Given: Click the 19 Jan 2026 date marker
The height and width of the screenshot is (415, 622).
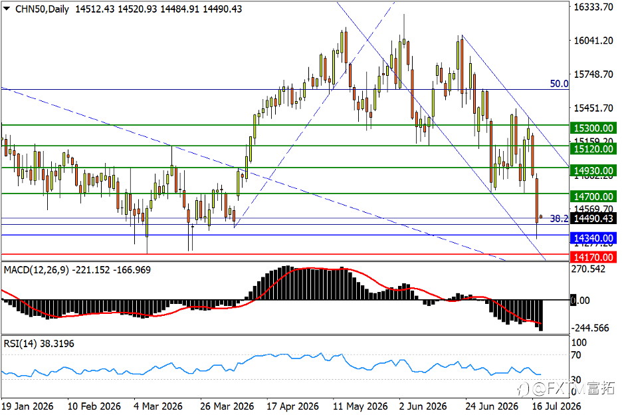Looking at the screenshot, I should 27,406.
